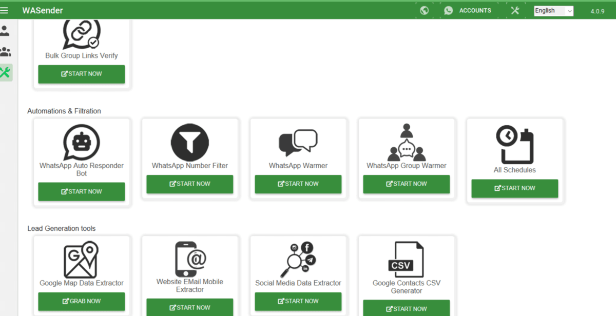Image resolution: width=616 pixels, height=316 pixels.
Task: Click the crossed tools icon in top bar
Action: [x=514, y=10]
